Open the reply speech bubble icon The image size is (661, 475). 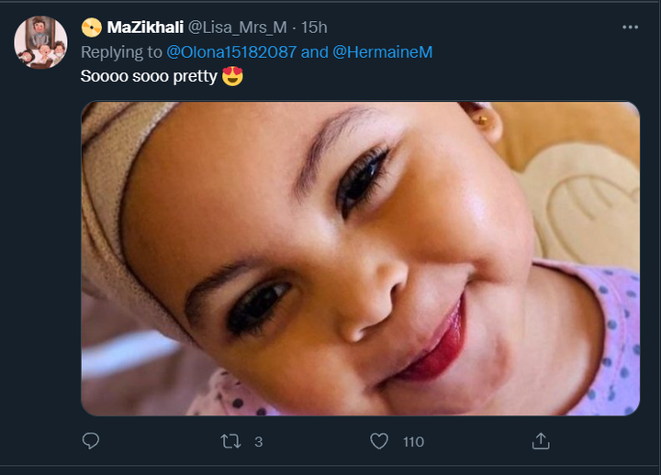pos(91,441)
